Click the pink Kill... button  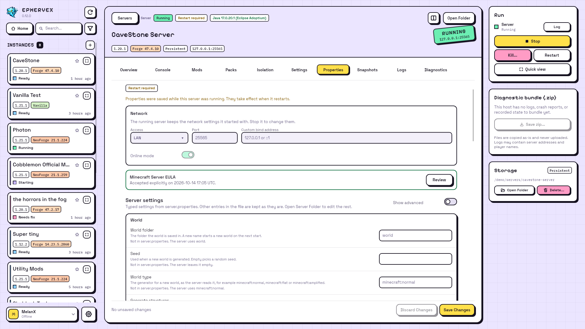coord(512,55)
